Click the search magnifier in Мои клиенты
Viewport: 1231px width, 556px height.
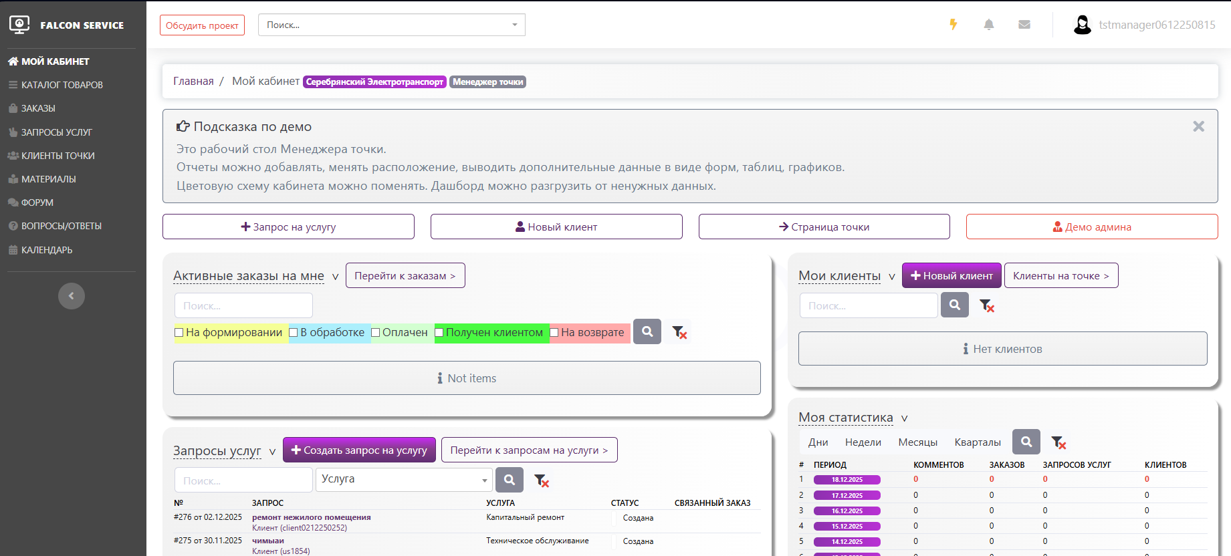[x=955, y=305]
